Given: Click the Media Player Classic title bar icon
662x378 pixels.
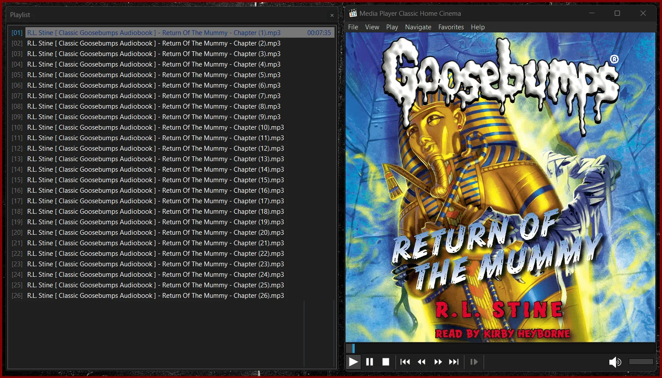Looking at the screenshot, I should (x=353, y=13).
